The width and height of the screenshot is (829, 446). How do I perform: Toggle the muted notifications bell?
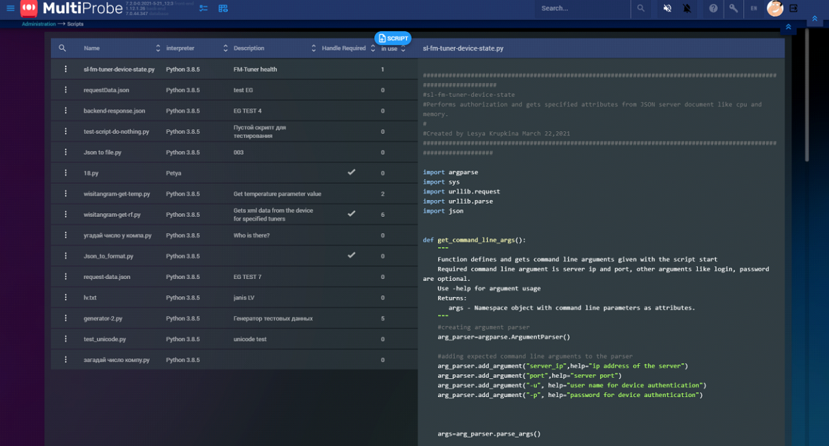click(687, 8)
